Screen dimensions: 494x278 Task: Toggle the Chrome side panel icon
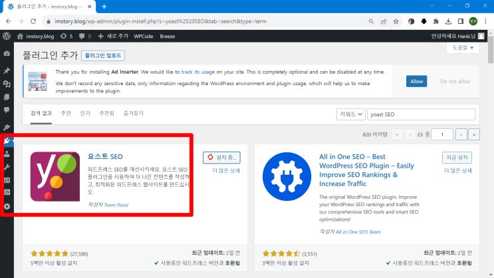[461, 21]
